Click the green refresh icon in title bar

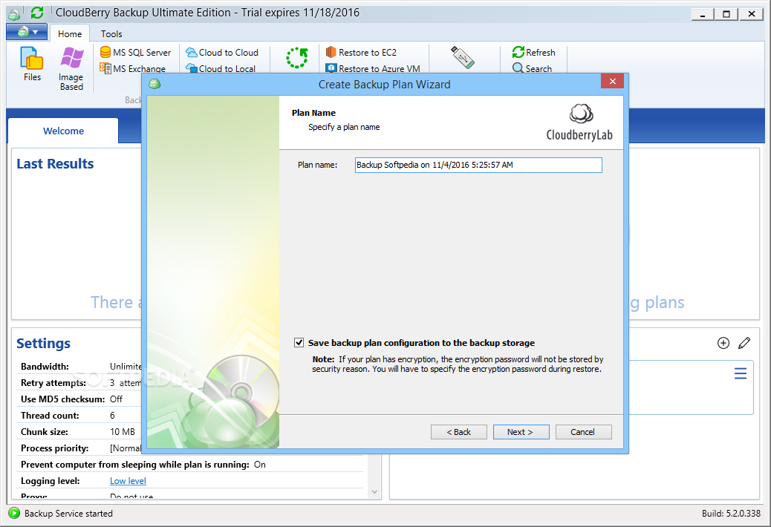37,13
